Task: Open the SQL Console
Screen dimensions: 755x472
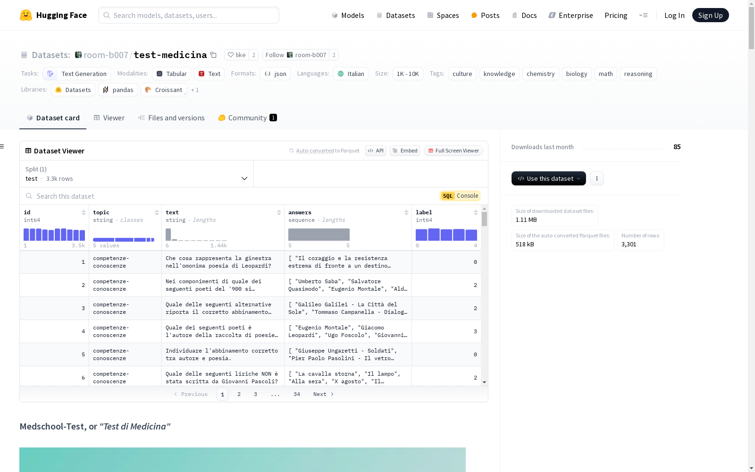Action: point(460,196)
